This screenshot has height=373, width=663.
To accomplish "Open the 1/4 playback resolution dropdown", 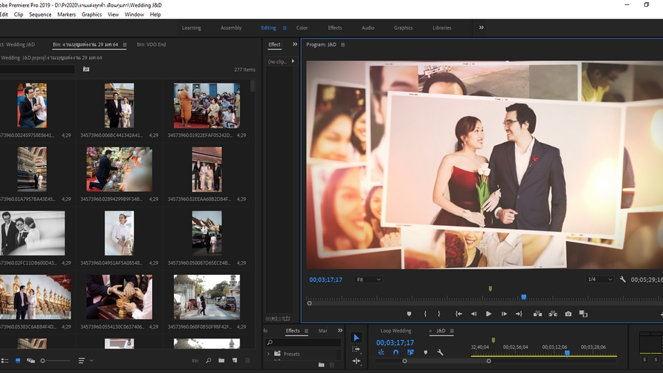I will pos(599,279).
